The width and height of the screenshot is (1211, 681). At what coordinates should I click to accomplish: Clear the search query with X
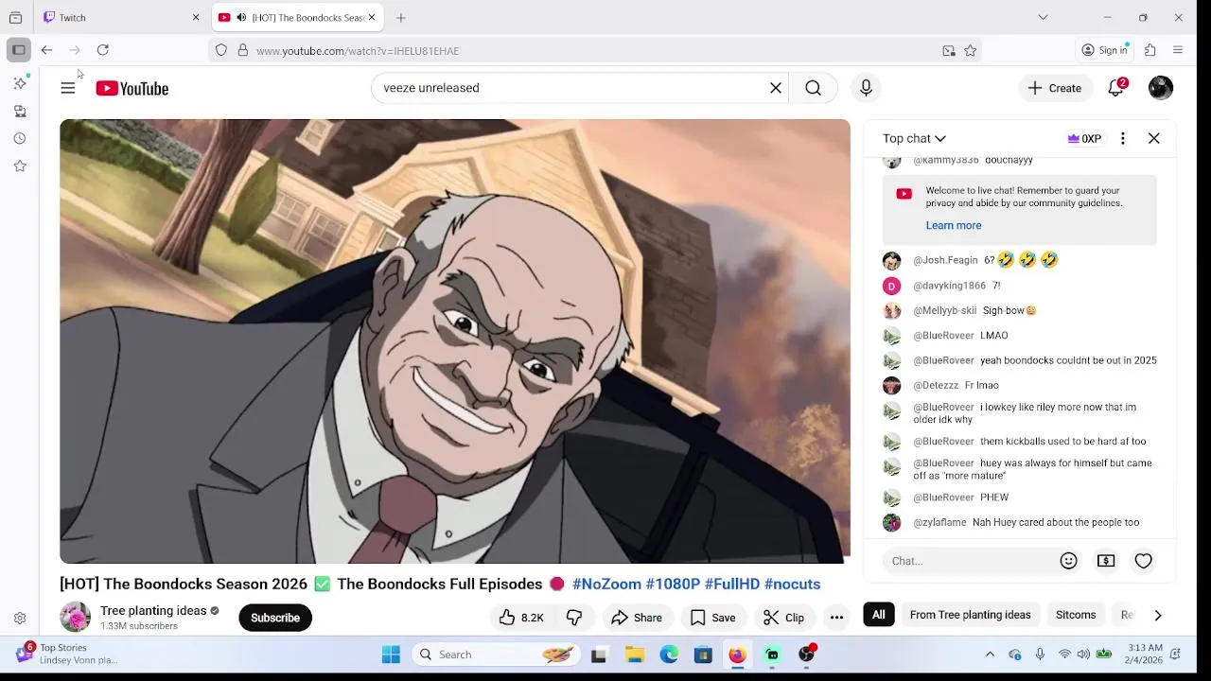click(x=776, y=88)
